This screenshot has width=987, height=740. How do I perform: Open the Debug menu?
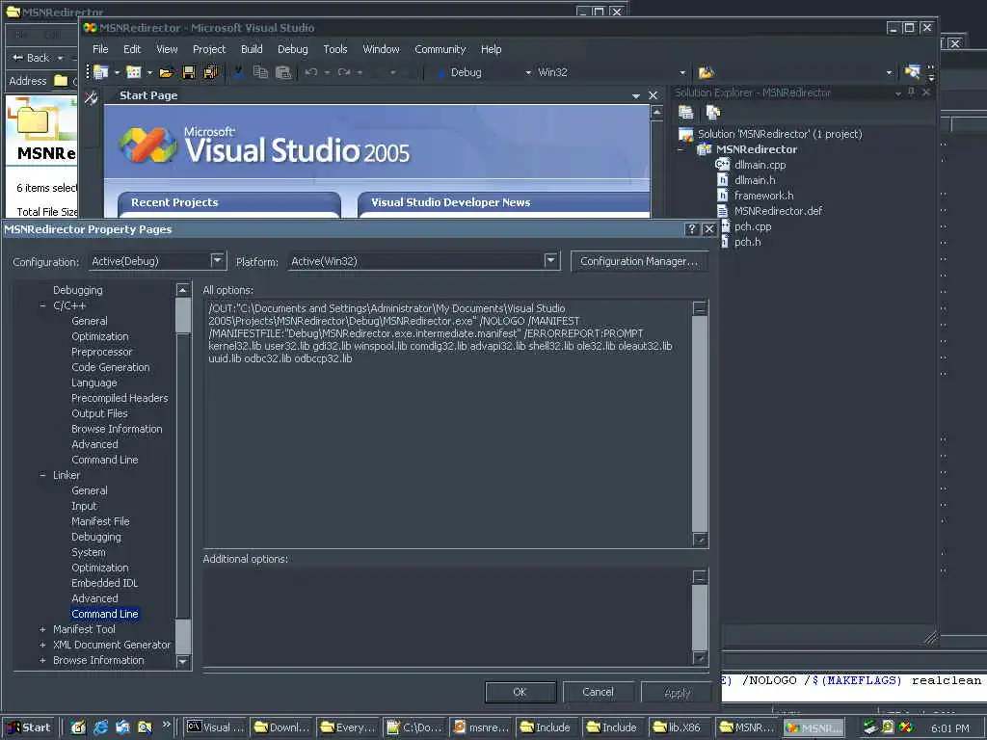coord(293,49)
